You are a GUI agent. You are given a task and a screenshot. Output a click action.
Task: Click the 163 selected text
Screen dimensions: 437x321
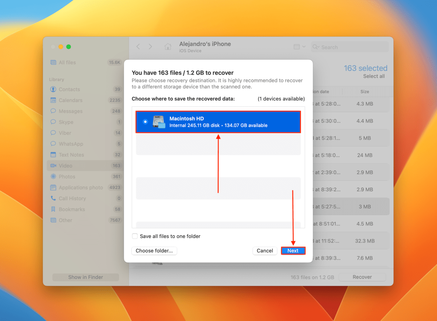click(366, 68)
